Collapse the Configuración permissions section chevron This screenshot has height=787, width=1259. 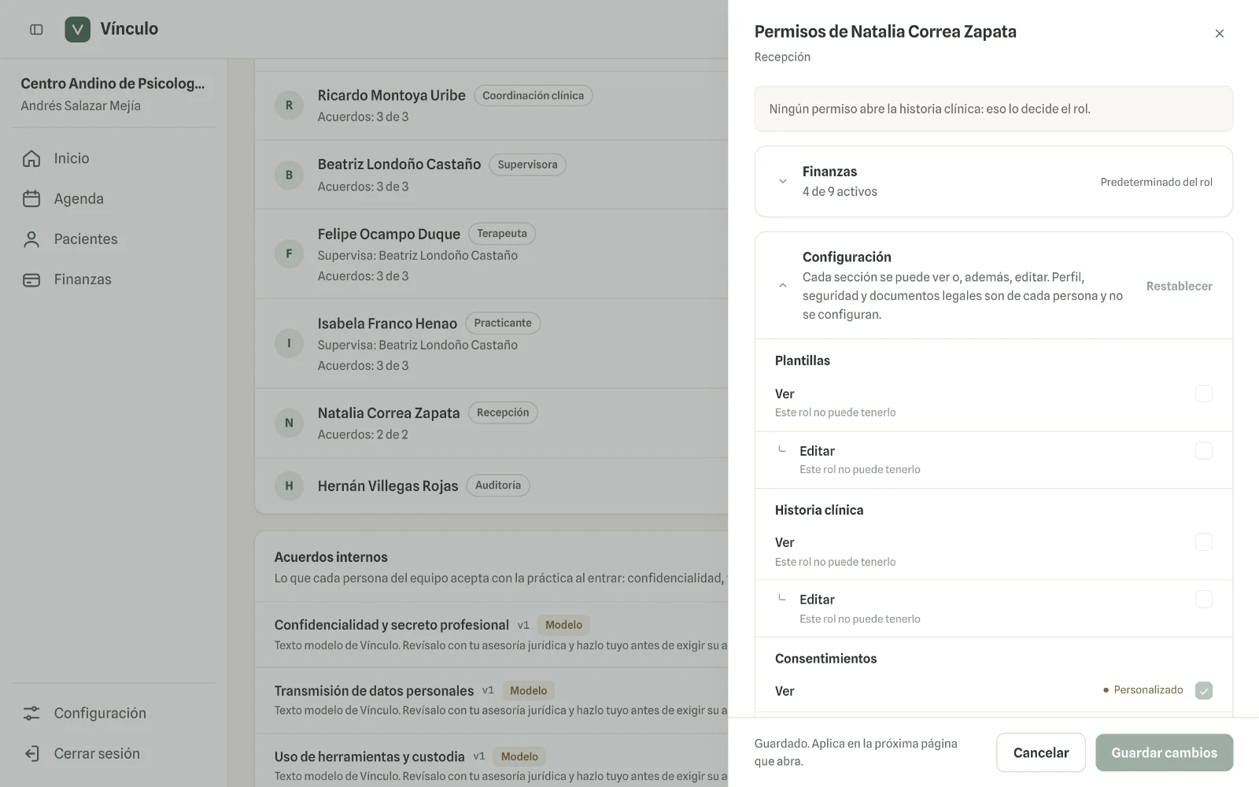coord(783,286)
